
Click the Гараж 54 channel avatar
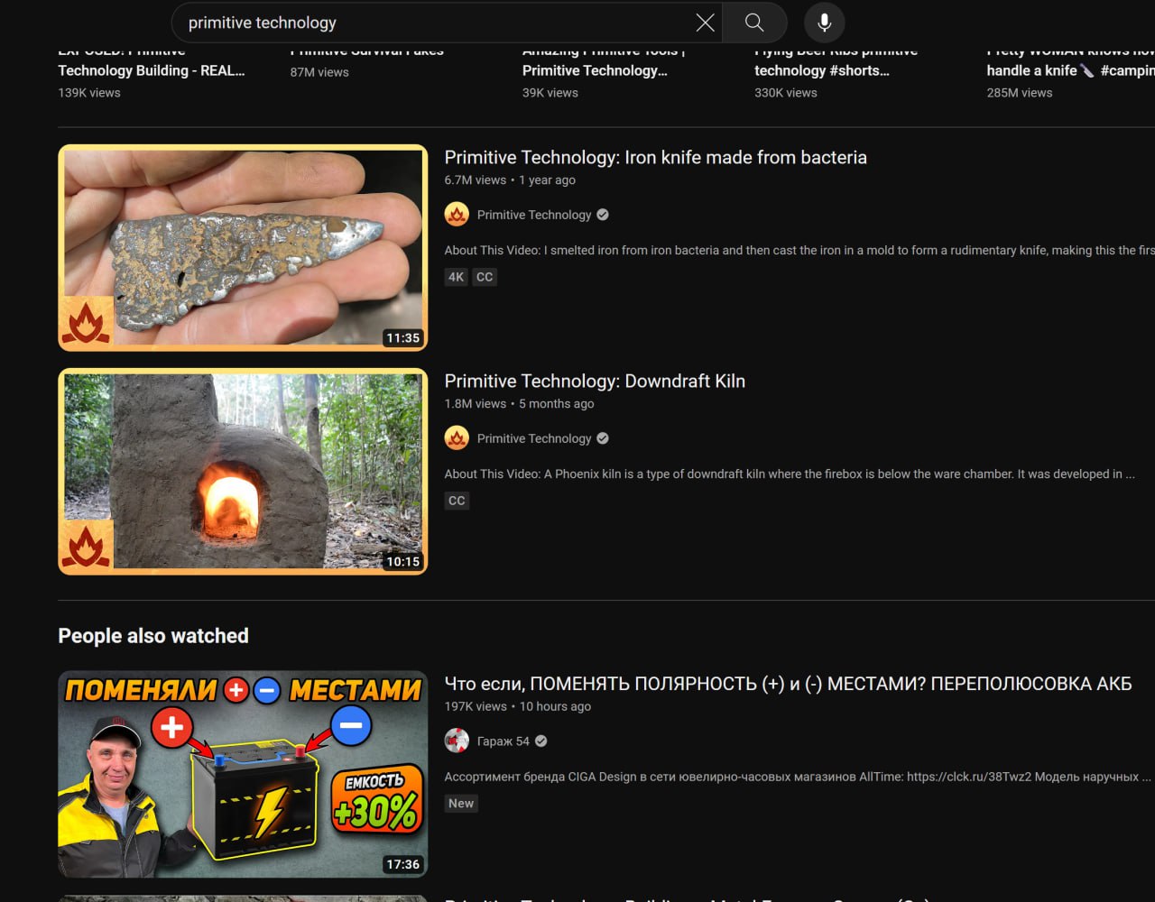[x=457, y=741]
